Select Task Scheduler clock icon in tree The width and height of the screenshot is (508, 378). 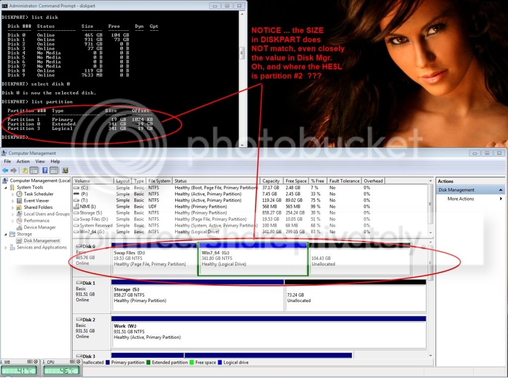click(19, 193)
